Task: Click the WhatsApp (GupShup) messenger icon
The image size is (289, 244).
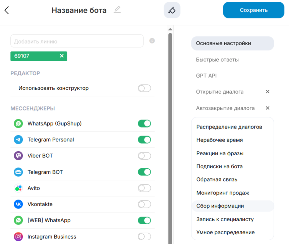Action: pos(18,124)
